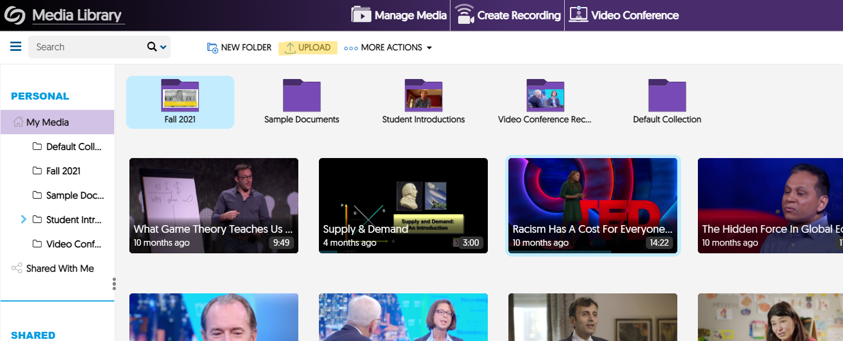
Task: Click the Video Conference monitor icon
Action: 578,15
